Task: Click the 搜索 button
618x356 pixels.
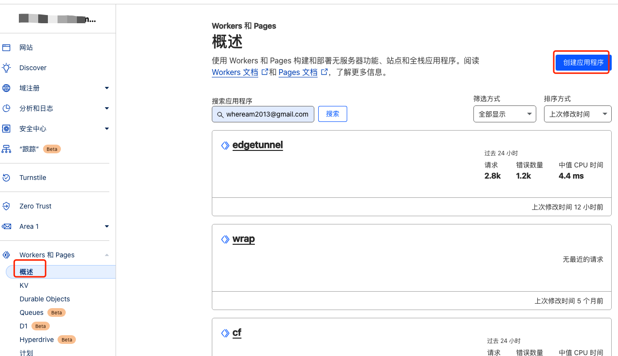Action: (333, 114)
